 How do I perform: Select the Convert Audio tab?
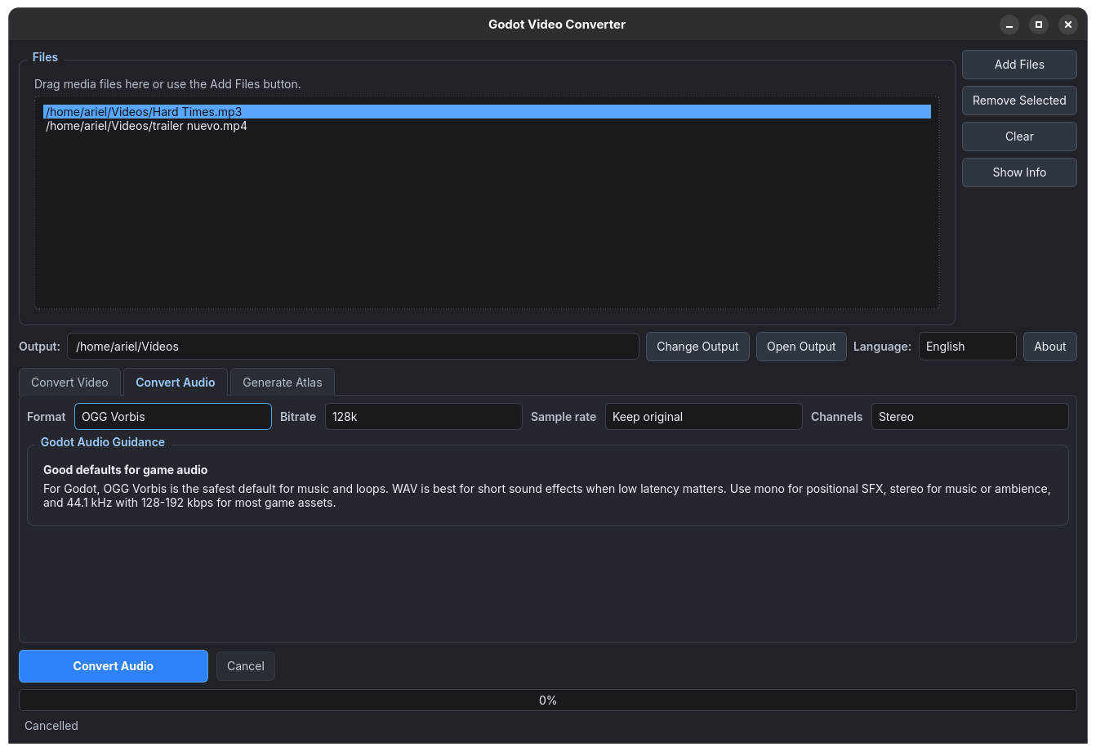[176, 383]
